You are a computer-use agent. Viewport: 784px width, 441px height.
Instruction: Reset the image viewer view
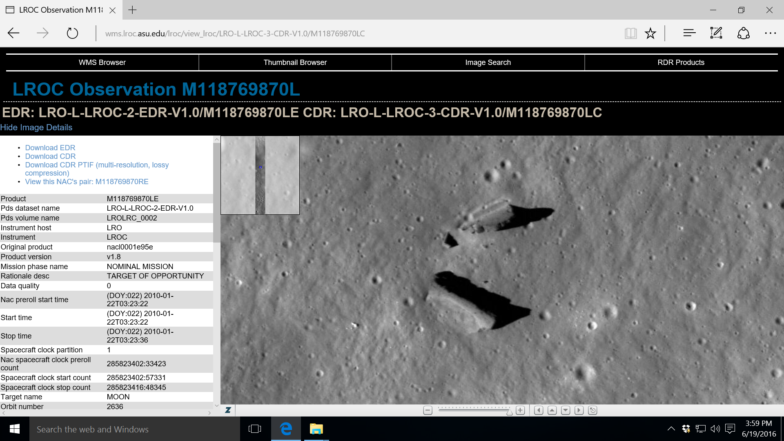pos(592,410)
